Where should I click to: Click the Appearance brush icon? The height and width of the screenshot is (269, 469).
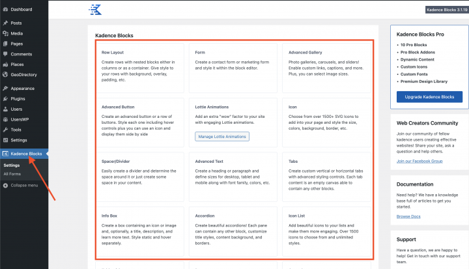5,88
